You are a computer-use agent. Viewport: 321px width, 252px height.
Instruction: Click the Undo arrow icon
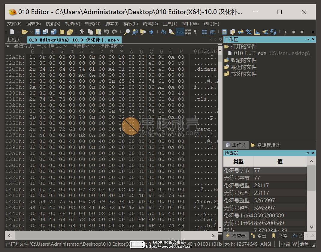click(x=107, y=32)
